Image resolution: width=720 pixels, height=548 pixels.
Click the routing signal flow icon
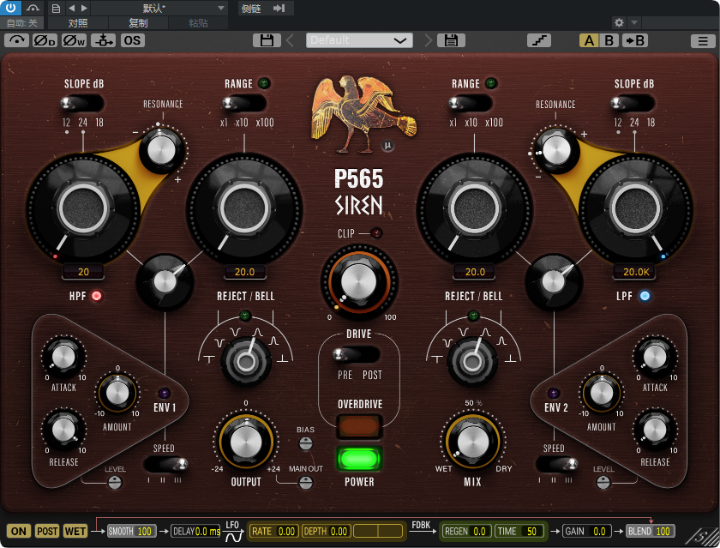tap(104, 40)
